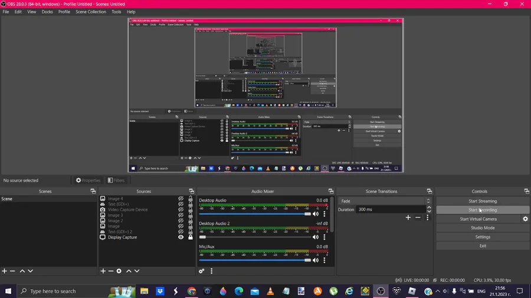Pop out the Controls dock
Image resolution: width=531 pixels, height=298 pixels.
click(527, 191)
